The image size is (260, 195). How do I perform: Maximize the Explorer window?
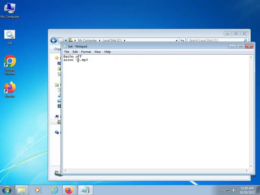coord(236,34)
